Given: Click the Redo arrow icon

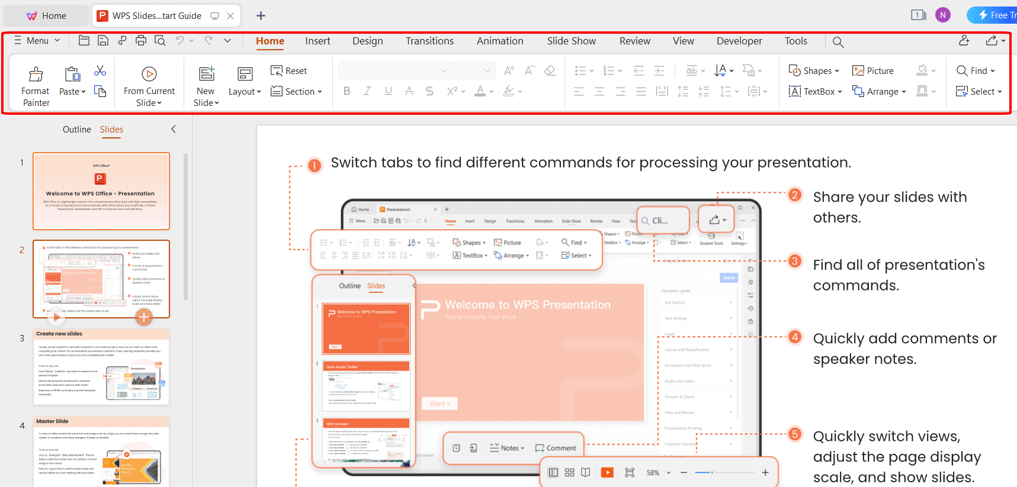Looking at the screenshot, I should coord(208,40).
